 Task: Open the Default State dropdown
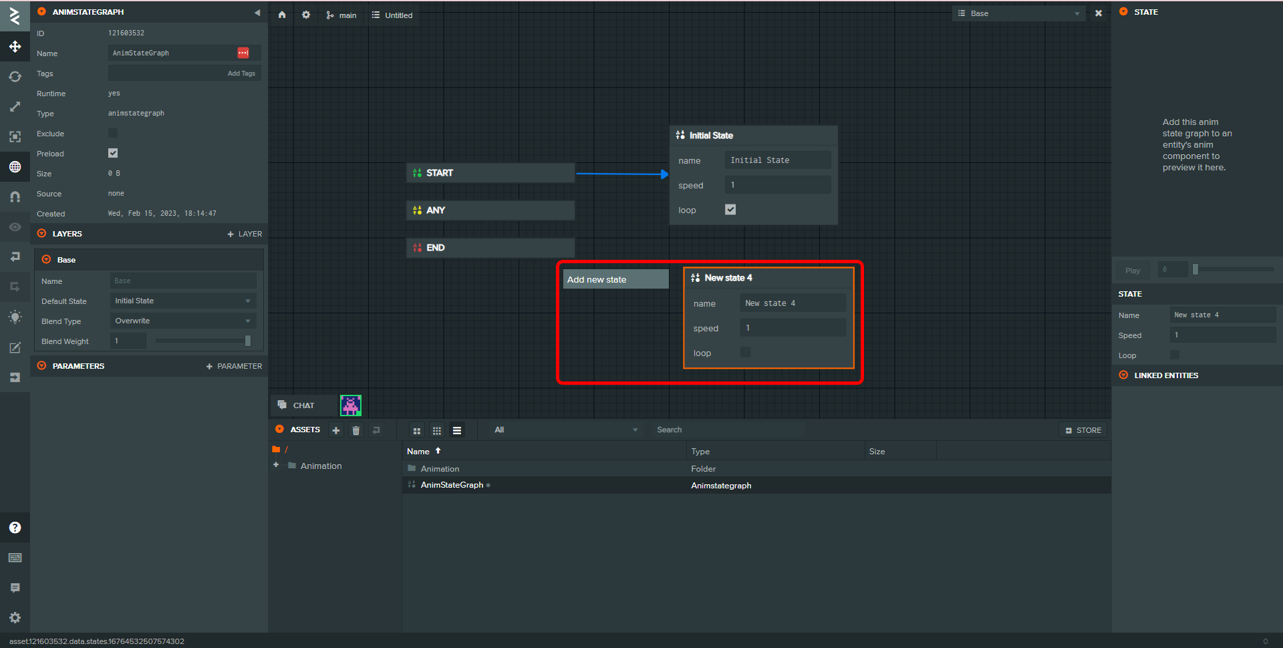click(x=183, y=301)
